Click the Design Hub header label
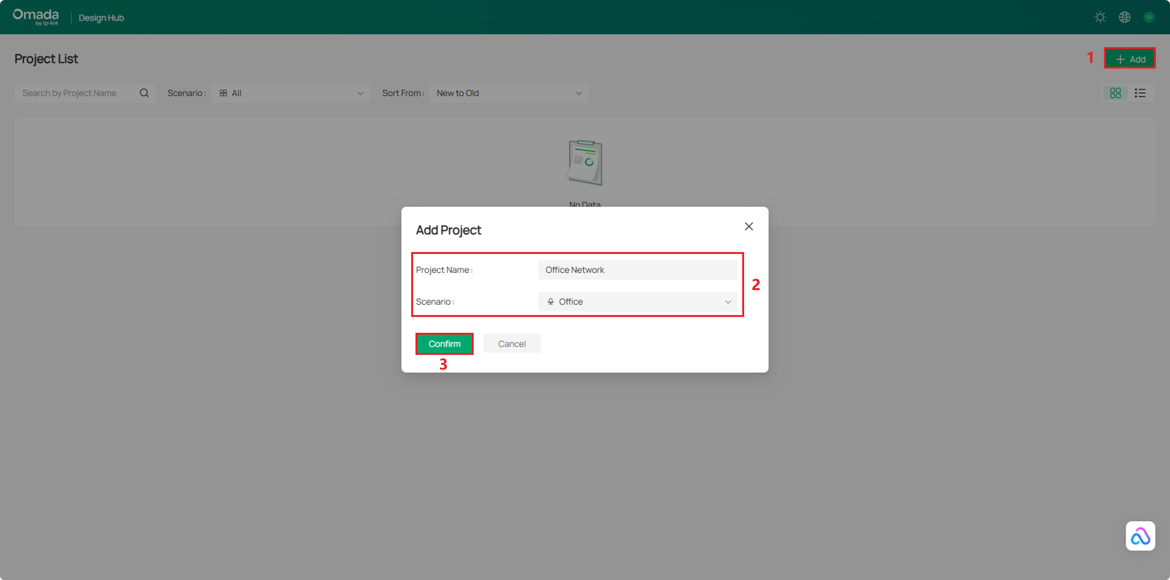This screenshot has height=580, width=1170. tap(101, 18)
